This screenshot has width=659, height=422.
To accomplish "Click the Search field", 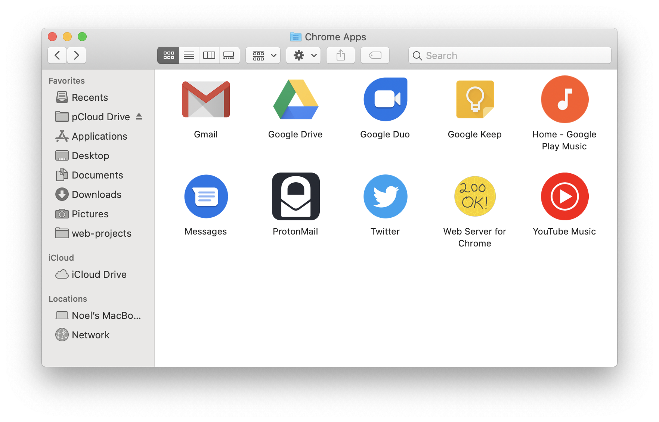I will (510, 55).
